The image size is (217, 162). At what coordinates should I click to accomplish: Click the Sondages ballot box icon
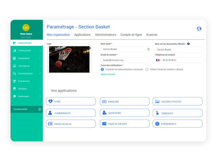point(157,113)
